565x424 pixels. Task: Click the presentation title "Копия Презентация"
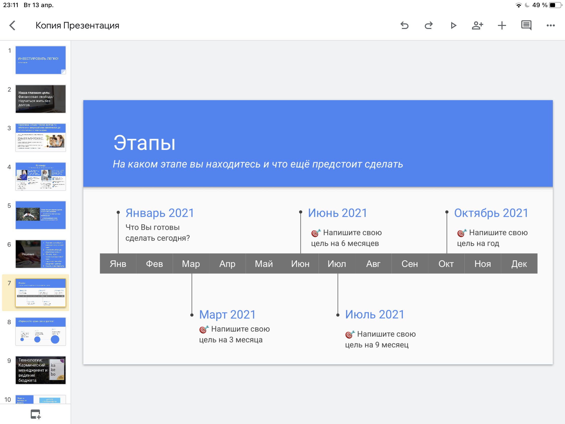77,26
